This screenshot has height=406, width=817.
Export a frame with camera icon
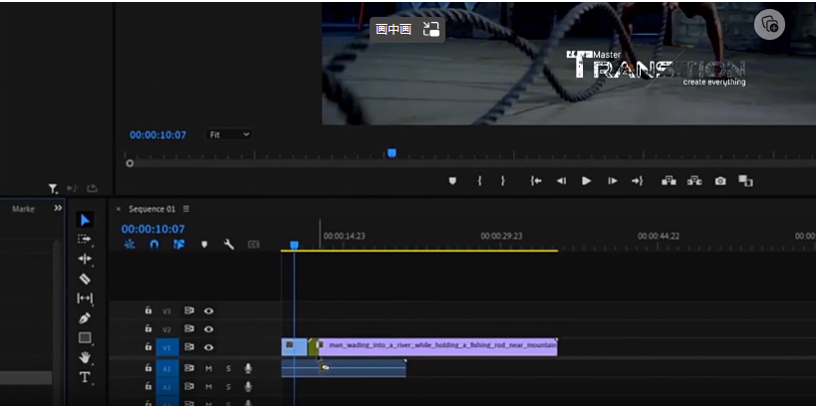tap(720, 181)
